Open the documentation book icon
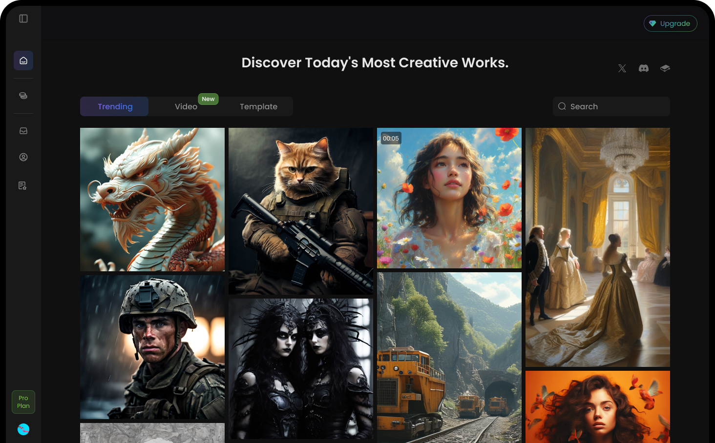The height and width of the screenshot is (443, 715). (665, 68)
